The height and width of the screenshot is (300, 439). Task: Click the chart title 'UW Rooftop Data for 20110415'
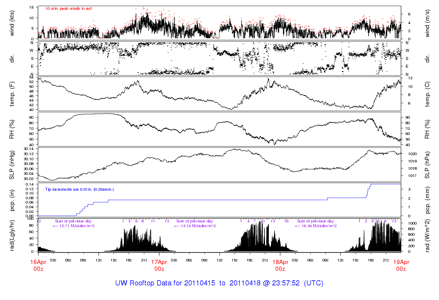click(x=165, y=283)
